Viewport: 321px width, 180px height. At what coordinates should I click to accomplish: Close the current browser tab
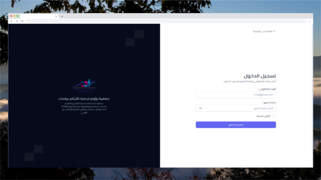(x=56, y=16)
